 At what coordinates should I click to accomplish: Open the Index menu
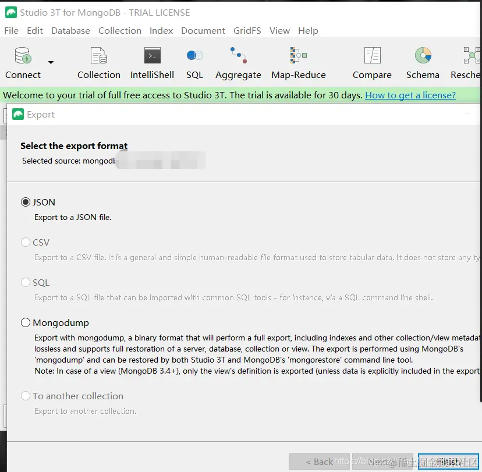[x=161, y=31]
